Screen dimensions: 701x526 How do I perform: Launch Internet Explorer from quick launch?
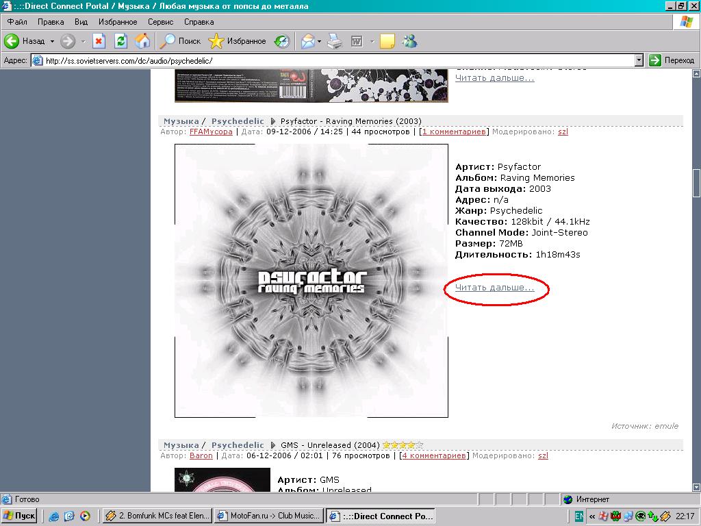53,516
